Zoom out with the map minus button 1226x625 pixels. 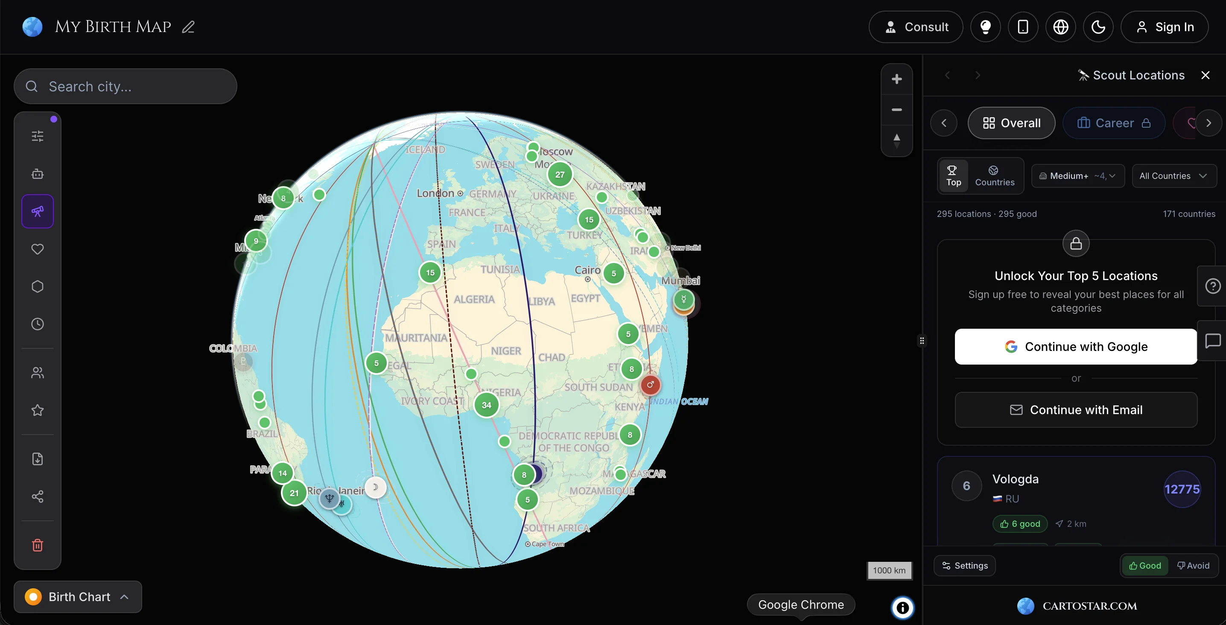(x=896, y=109)
